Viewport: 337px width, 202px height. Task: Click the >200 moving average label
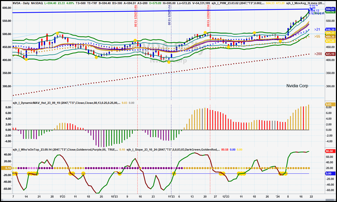coord(318,54)
